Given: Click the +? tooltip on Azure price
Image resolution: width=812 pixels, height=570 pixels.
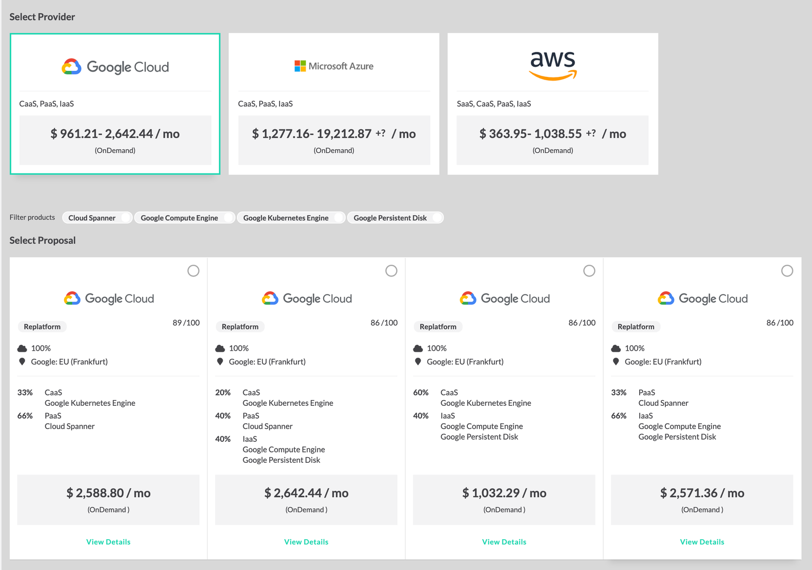Looking at the screenshot, I should click(x=380, y=133).
